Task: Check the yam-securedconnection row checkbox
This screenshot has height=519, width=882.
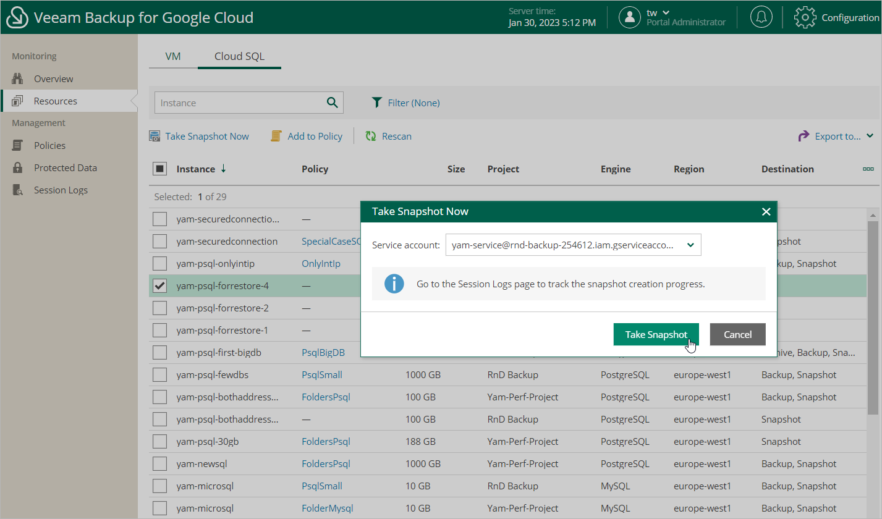Action: pyautogui.click(x=159, y=242)
